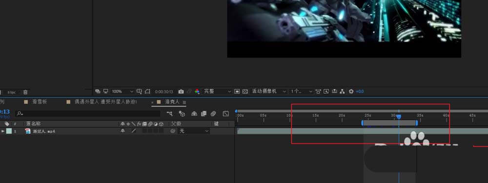
Task: Click the 洛克人.mp4 layer bar in timeline
Action: coord(363,131)
